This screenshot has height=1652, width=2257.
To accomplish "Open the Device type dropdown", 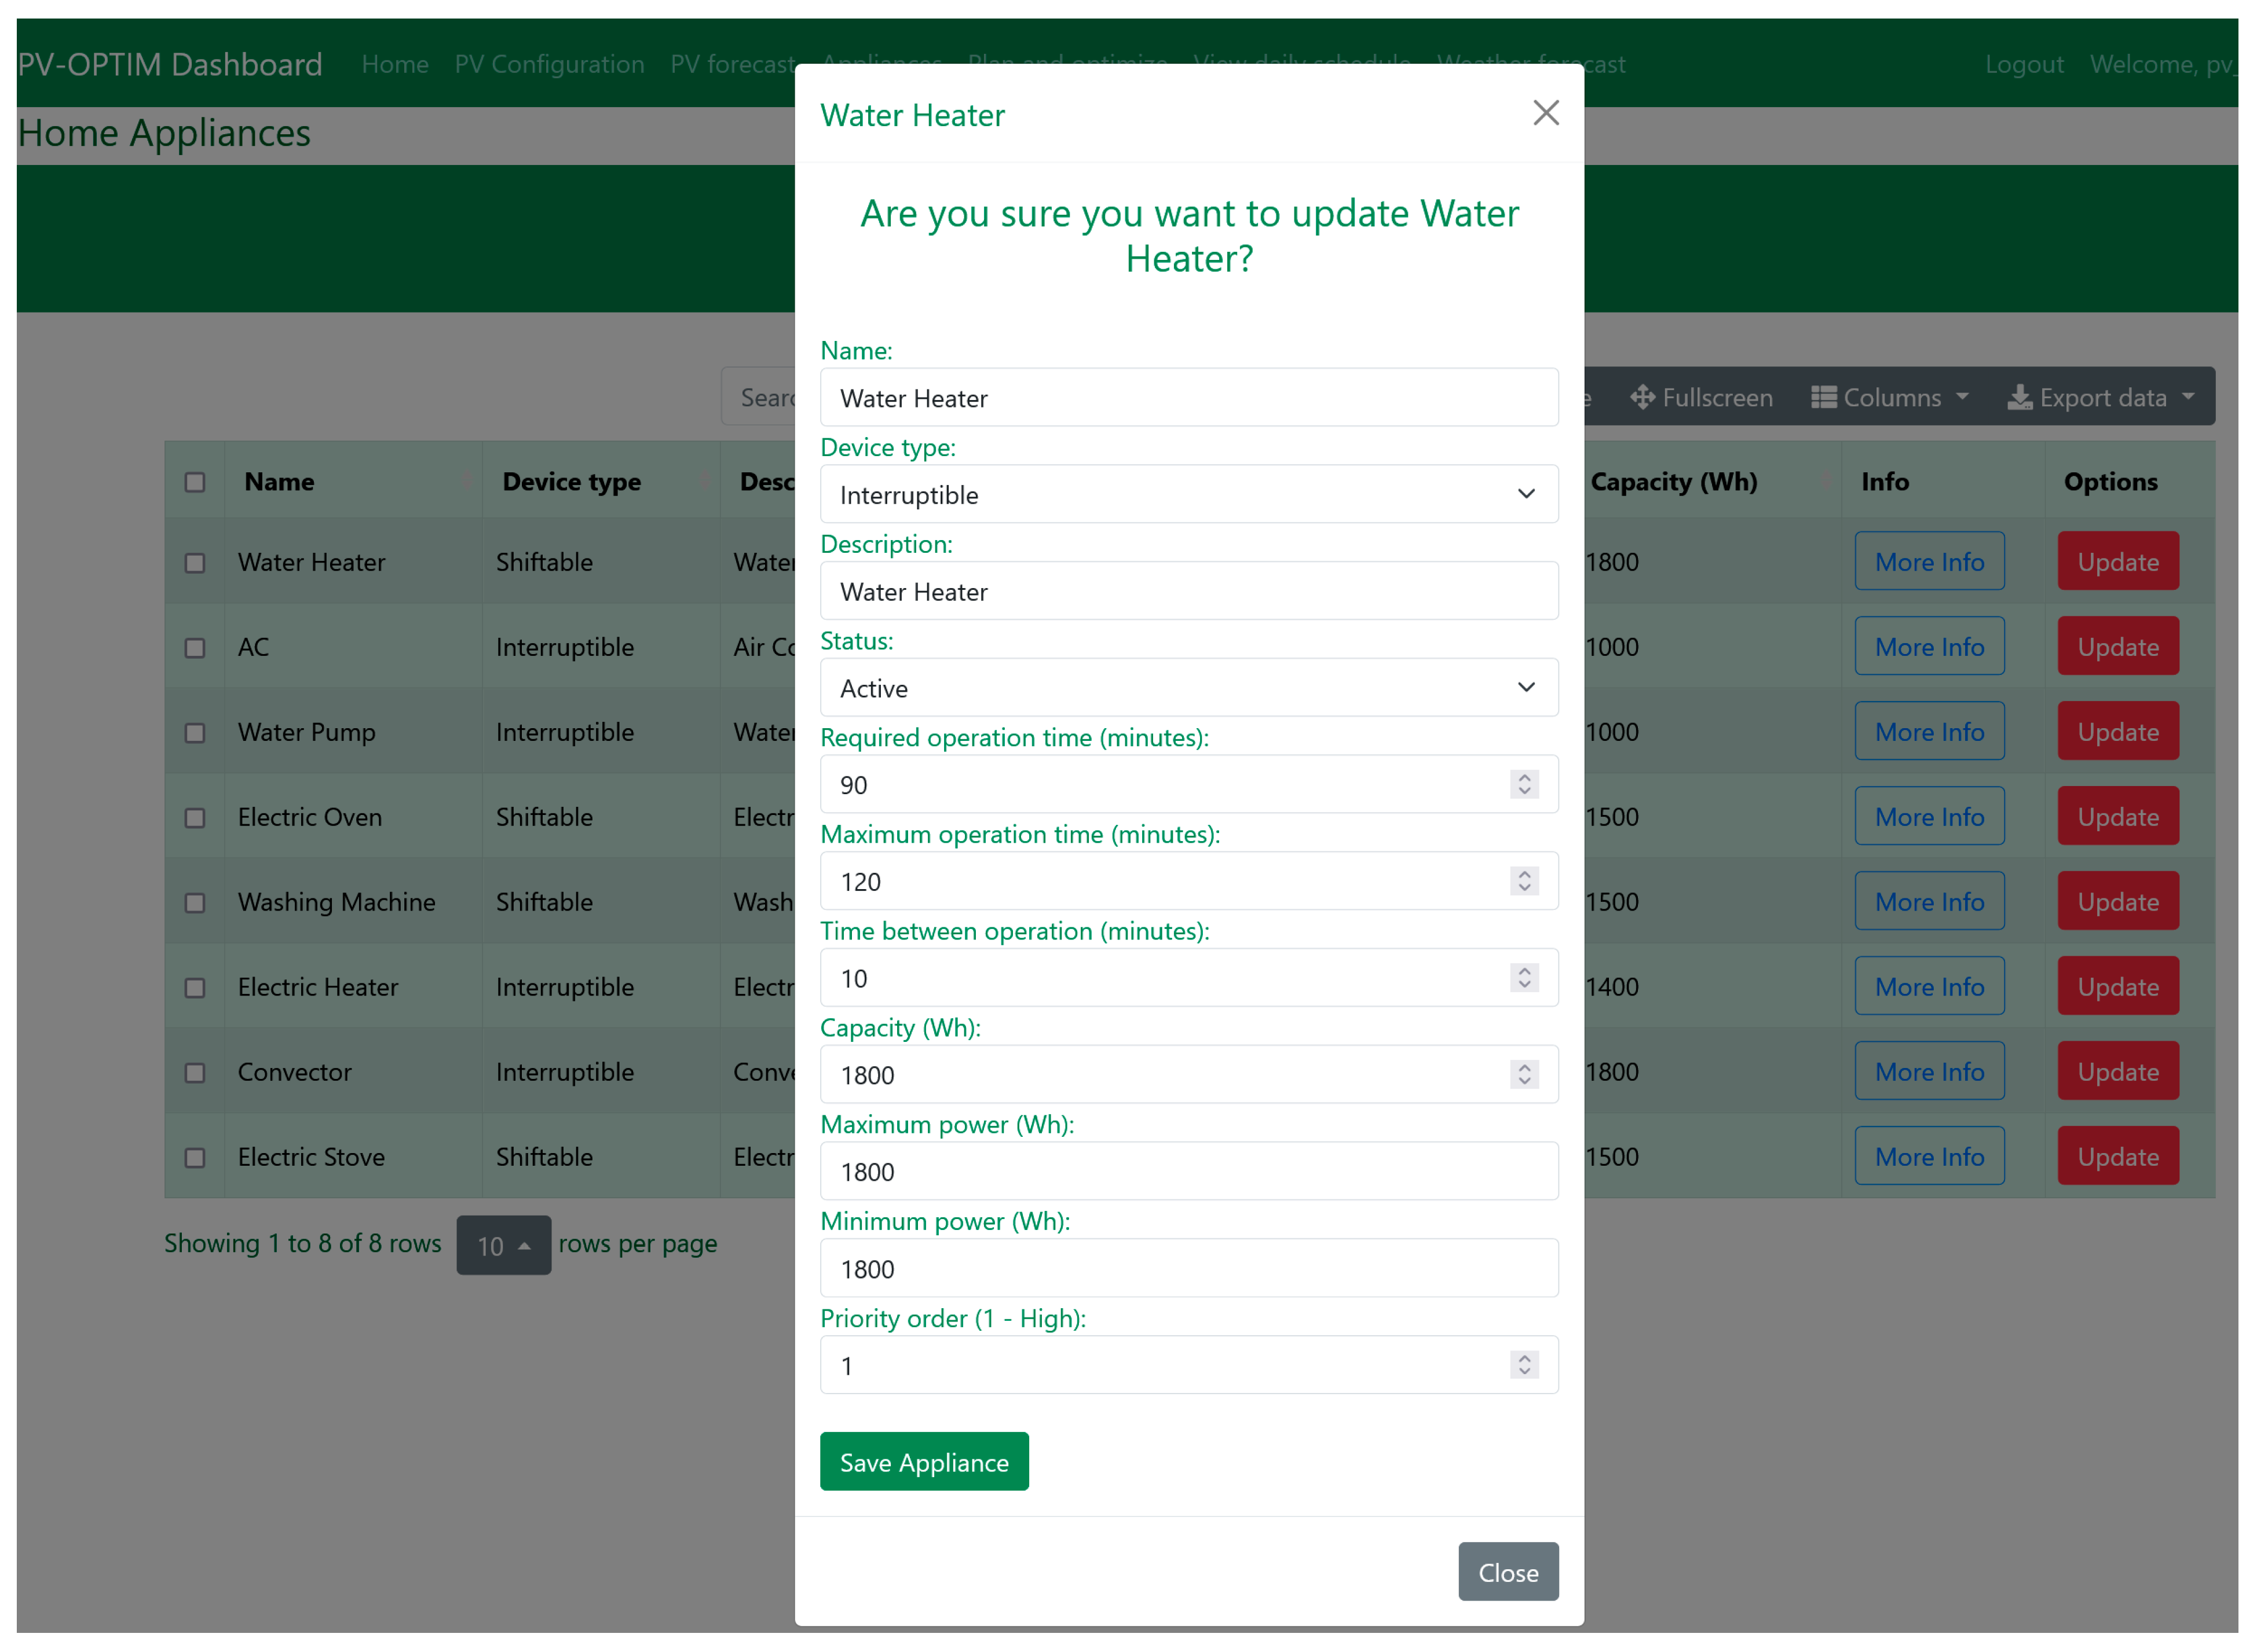I will pos(1188,494).
